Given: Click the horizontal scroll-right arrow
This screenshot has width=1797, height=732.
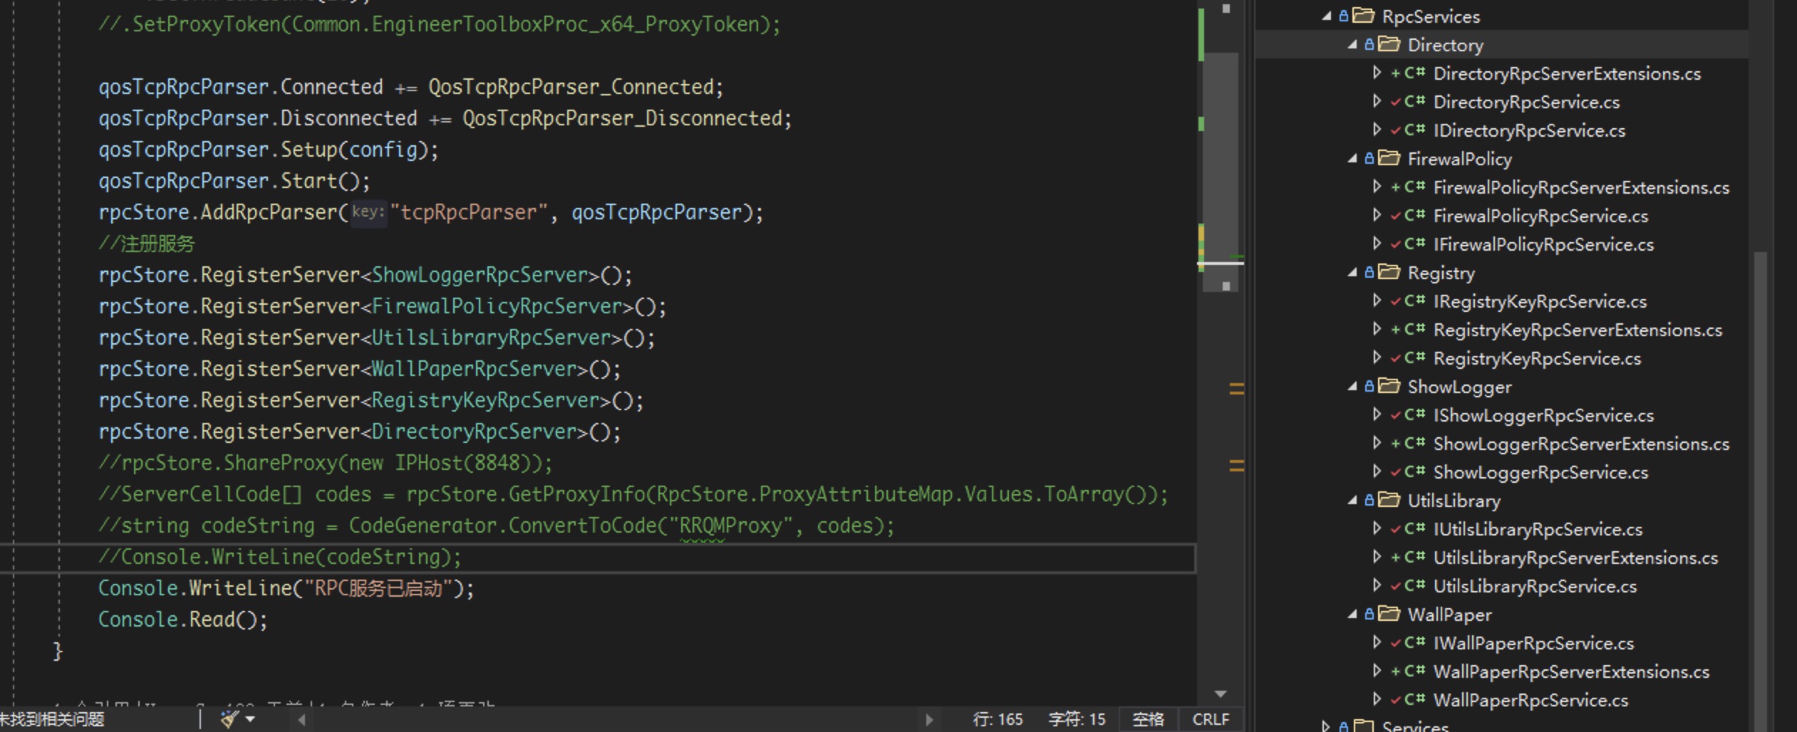Looking at the screenshot, I should pyautogui.click(x=929, y=719).
